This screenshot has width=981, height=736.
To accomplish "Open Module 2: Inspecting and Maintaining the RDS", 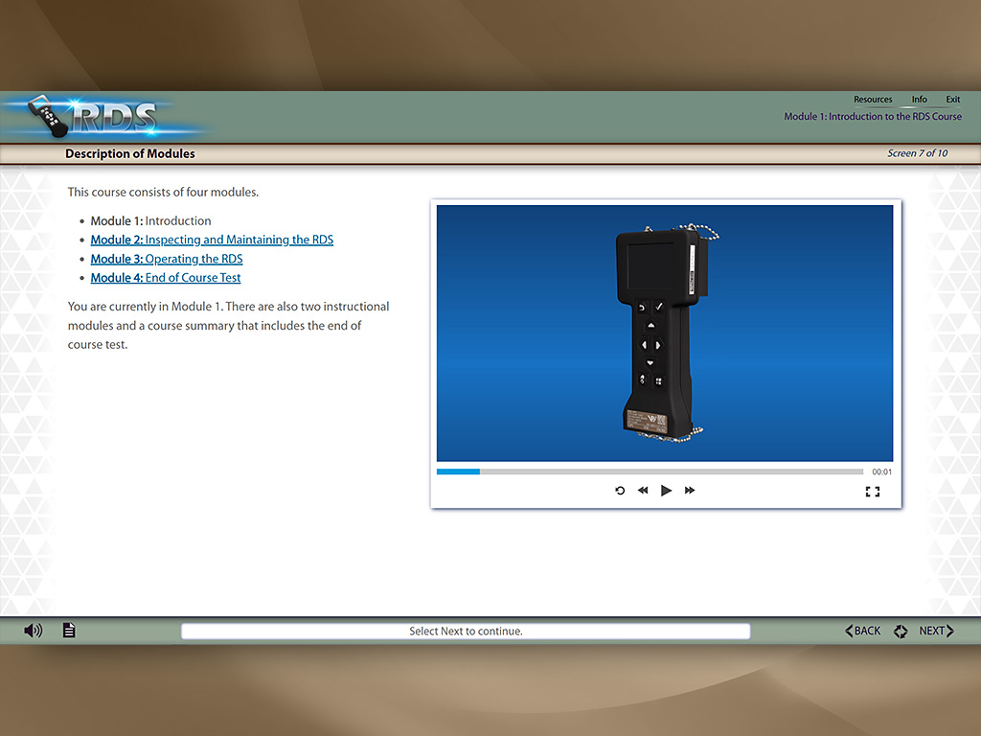I will (x=212, y=240).
